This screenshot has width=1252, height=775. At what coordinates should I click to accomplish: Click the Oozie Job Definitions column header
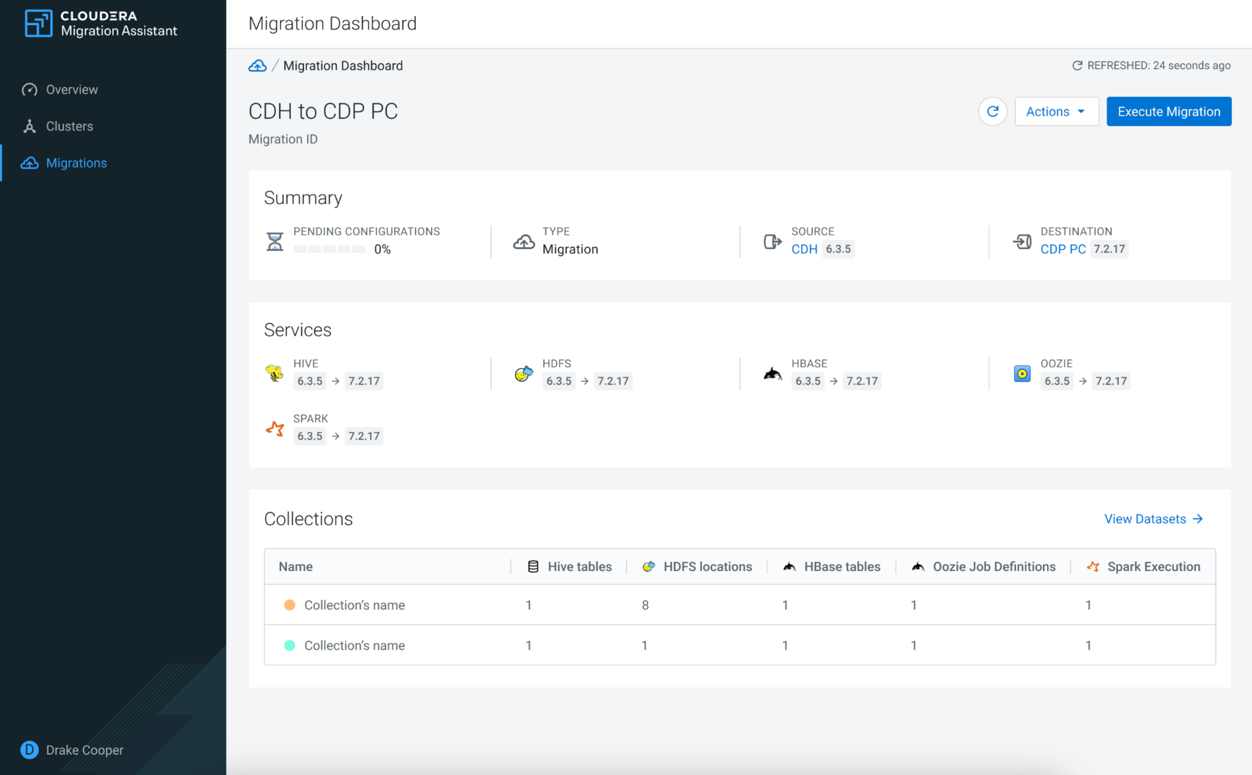point(994,566)
